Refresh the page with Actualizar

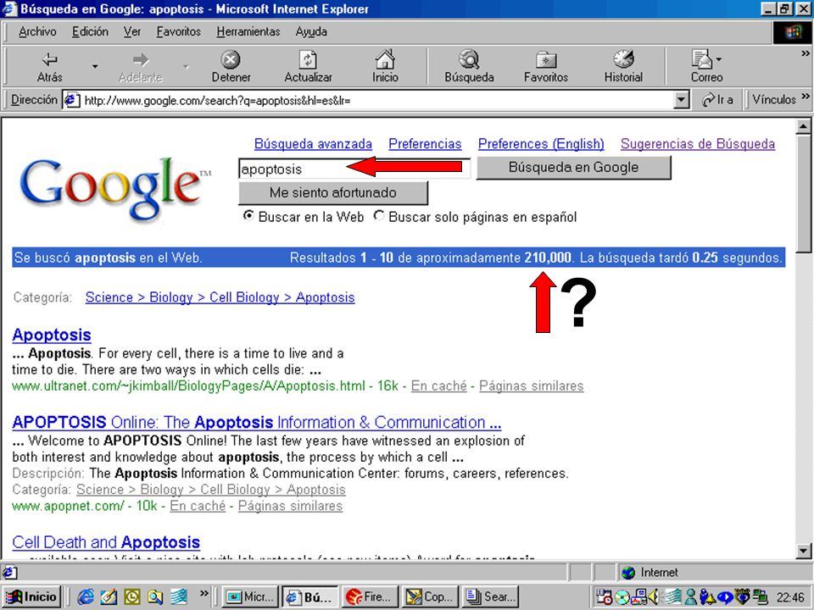[x=308, y=66]
